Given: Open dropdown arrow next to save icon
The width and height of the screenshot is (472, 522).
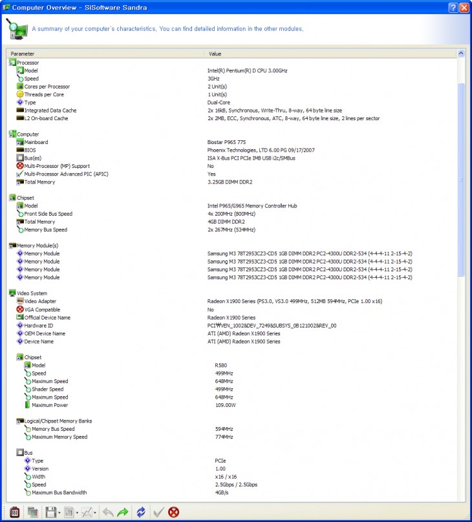Looking at the screenshot, I should pos(59,513).
